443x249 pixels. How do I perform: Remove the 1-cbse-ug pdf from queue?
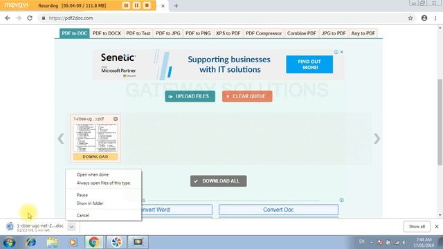coord(116,119)
